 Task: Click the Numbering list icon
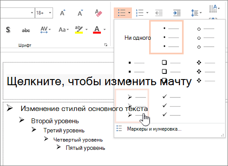tap(139, 13)
